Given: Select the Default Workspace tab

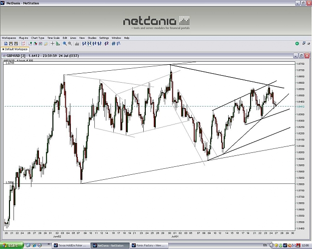Looking at the screenshot, I should point(15,49).
